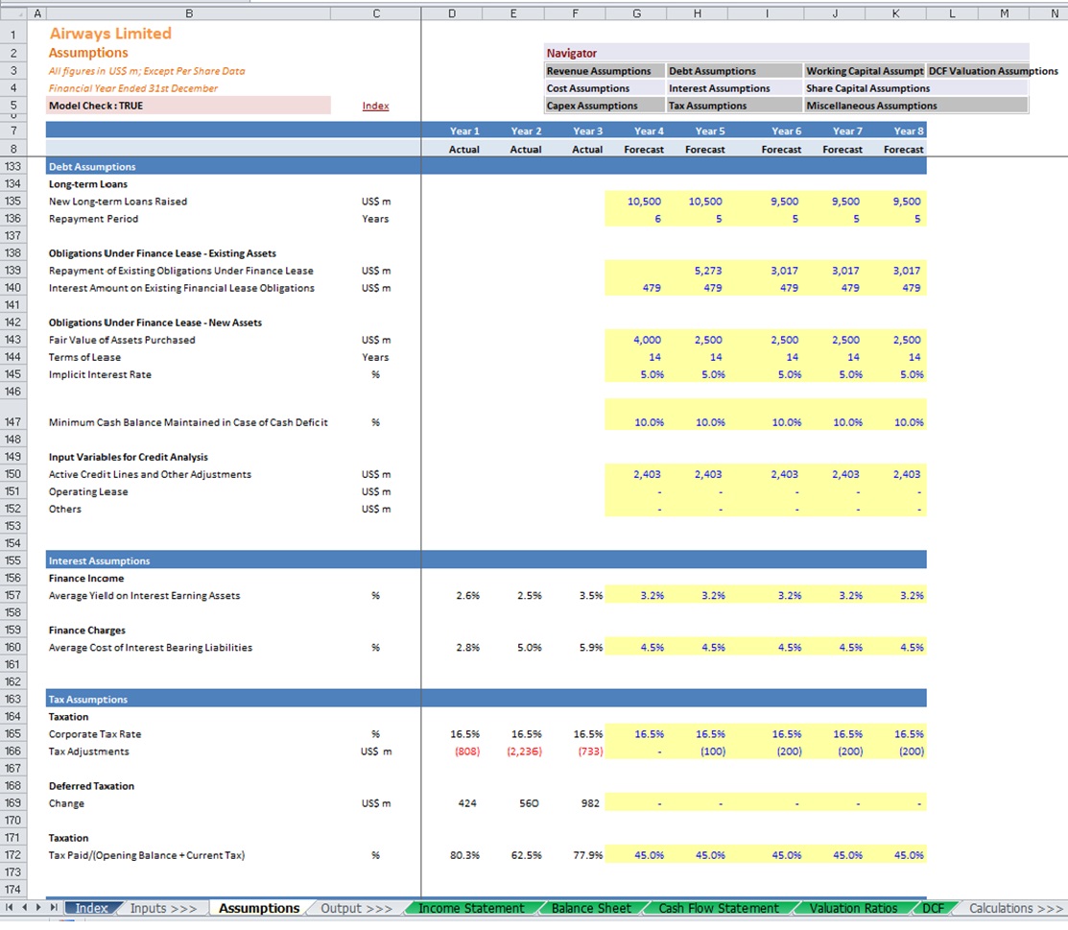The width and height of the screenshot is (1068, 930).
Task: Select column G header
Action: pos(636,12)
